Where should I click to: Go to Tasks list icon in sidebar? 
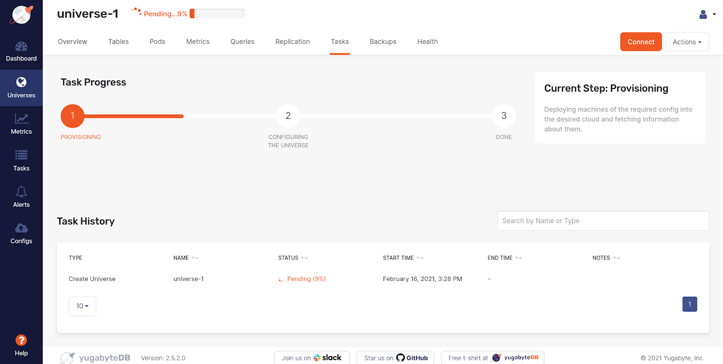21,155
